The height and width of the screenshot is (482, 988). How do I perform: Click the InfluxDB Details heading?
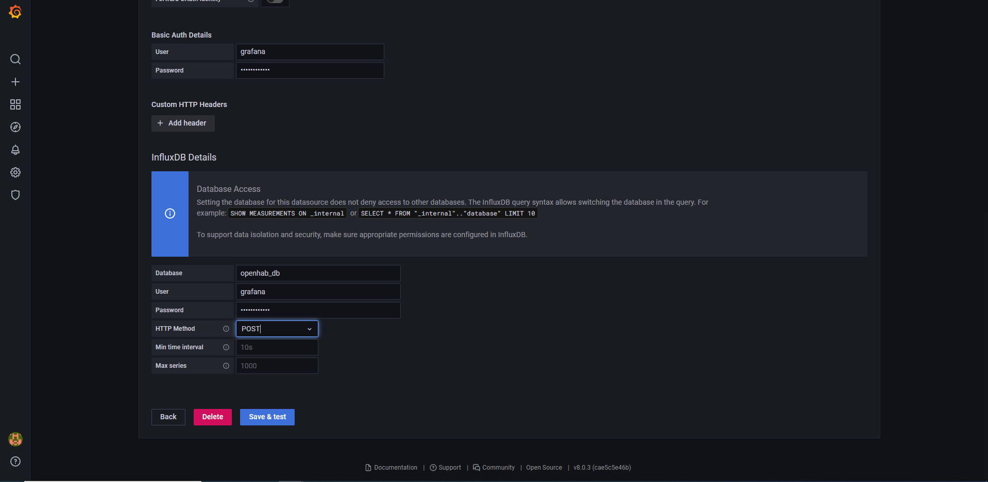(x=184, y=157)
